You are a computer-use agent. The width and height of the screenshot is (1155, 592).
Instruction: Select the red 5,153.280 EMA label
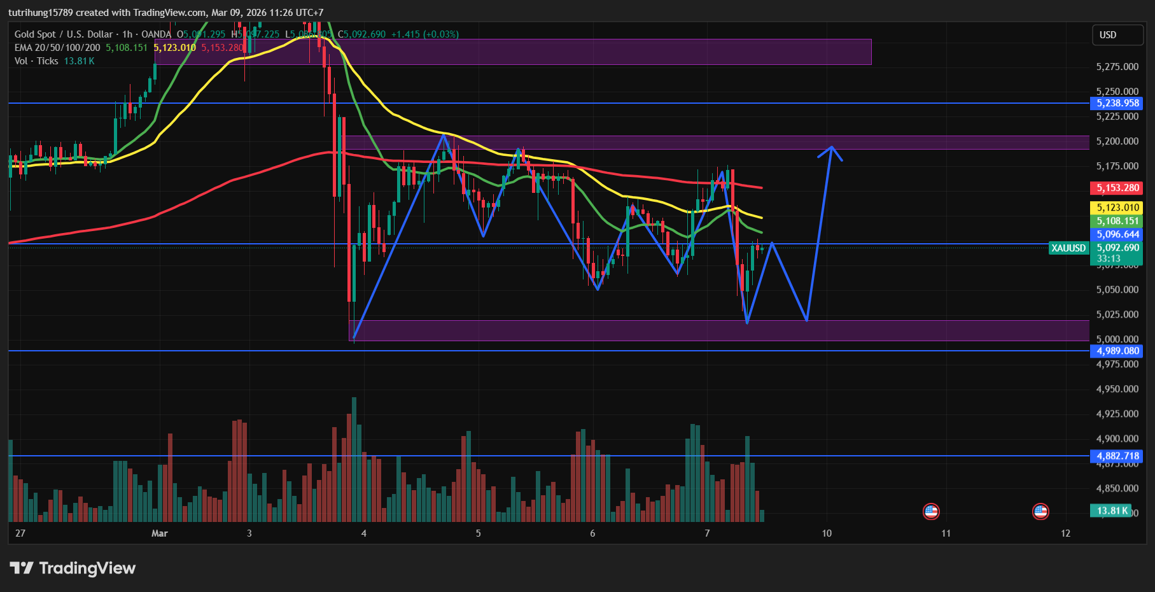tap(1117, 188)
